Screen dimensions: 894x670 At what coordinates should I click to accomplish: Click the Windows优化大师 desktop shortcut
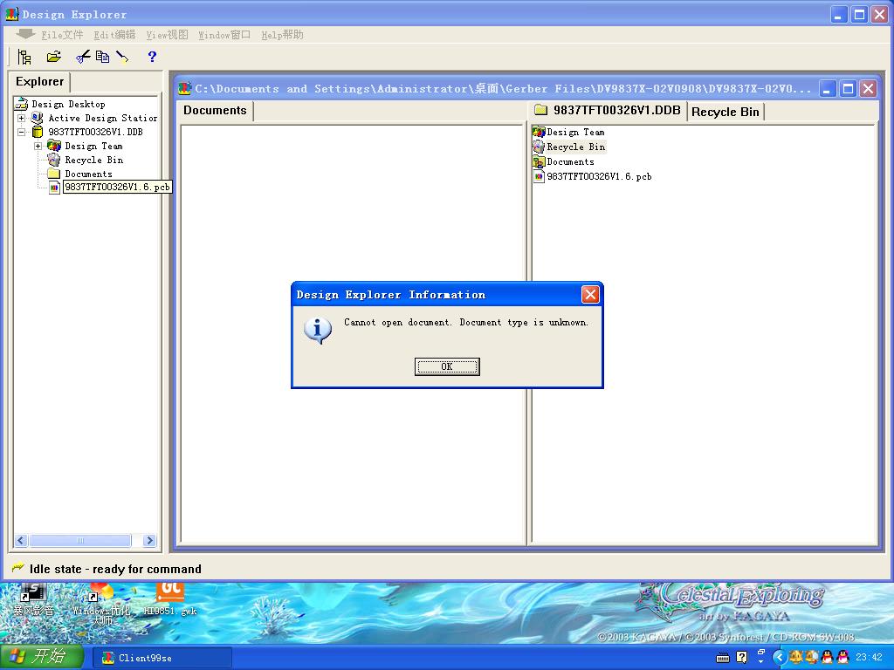[x=101, y=604]
